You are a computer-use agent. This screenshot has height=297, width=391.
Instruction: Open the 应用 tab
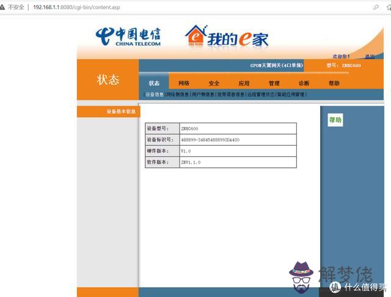coord(244,83)
